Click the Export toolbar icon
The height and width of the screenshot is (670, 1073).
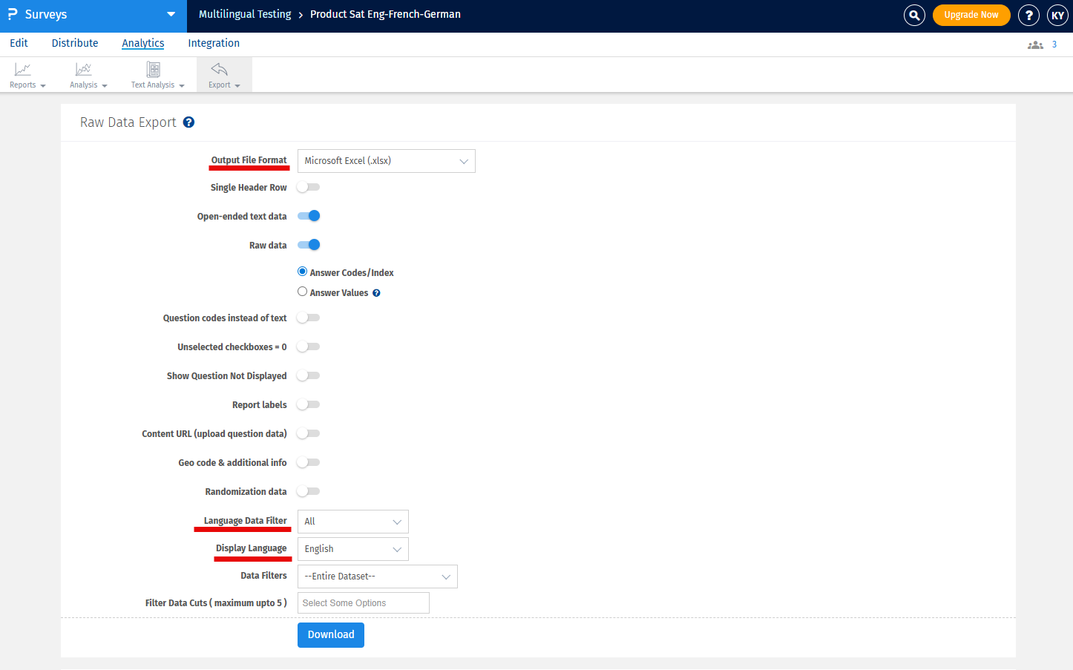(x=219, y=73)
